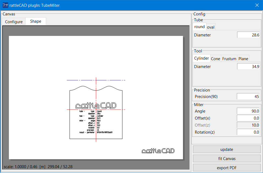263x173 pixels.
Task: Choose the round tube tab
Action: (199, 27)
